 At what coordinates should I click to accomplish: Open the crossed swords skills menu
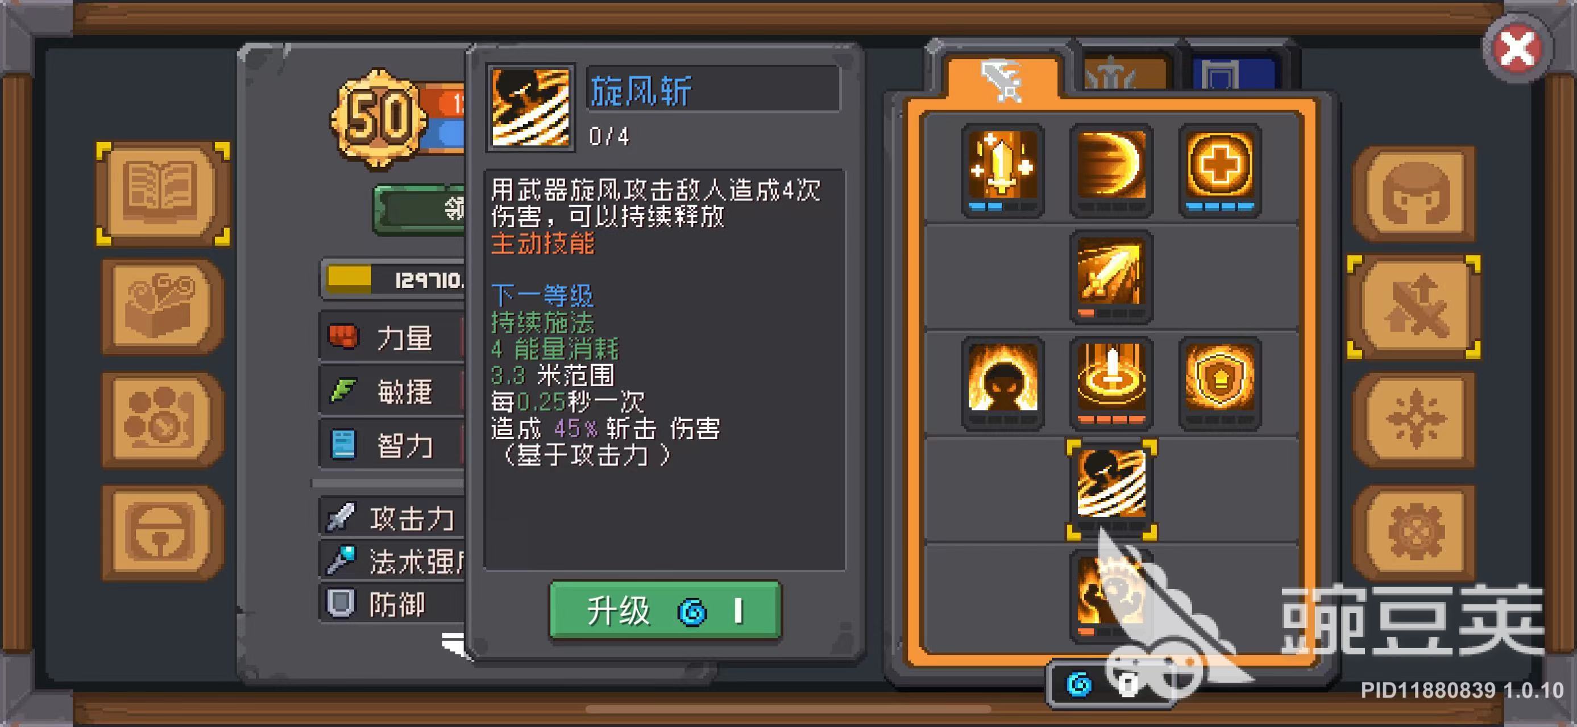(1413, 307)
